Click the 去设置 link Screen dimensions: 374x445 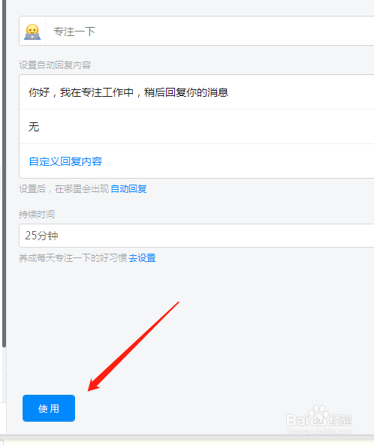pyautogui.click(x=142, y=258)
